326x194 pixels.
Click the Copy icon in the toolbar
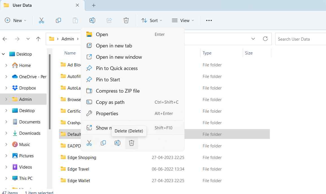58,20
